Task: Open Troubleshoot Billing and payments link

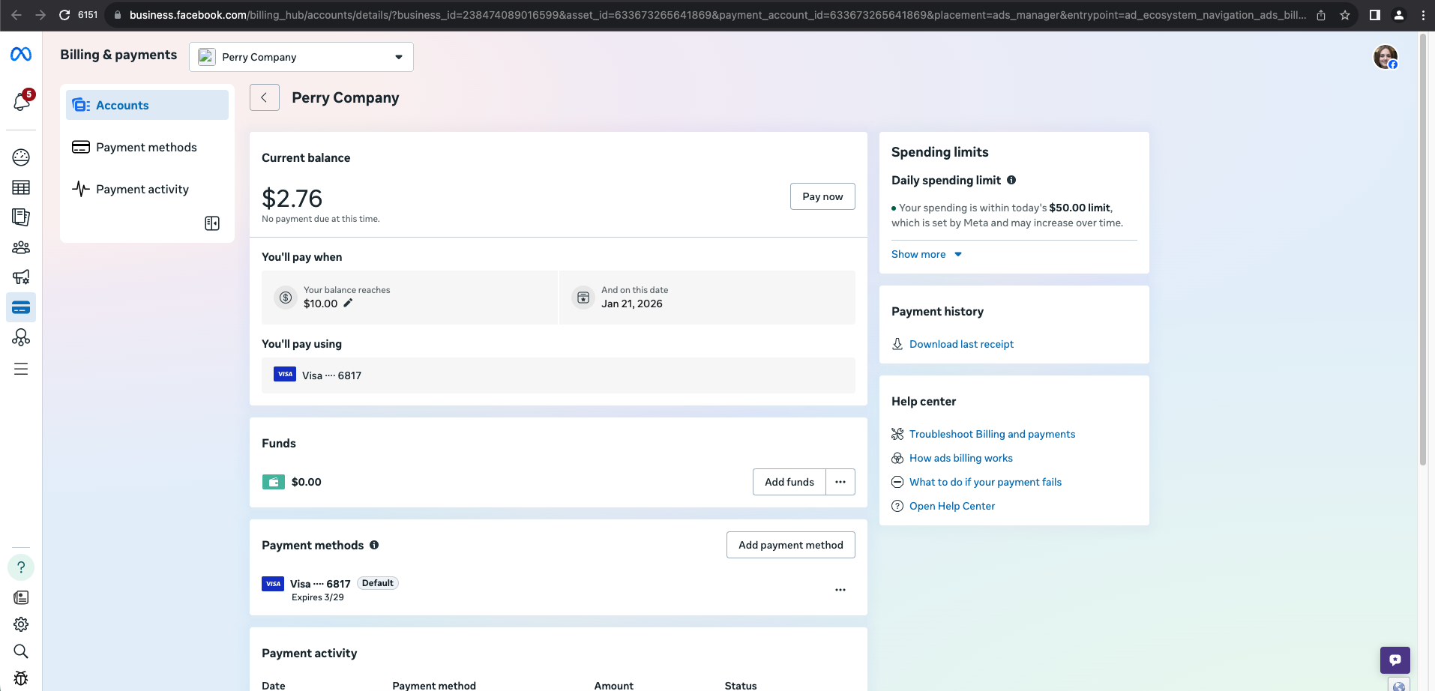Action: coord(992,434)
